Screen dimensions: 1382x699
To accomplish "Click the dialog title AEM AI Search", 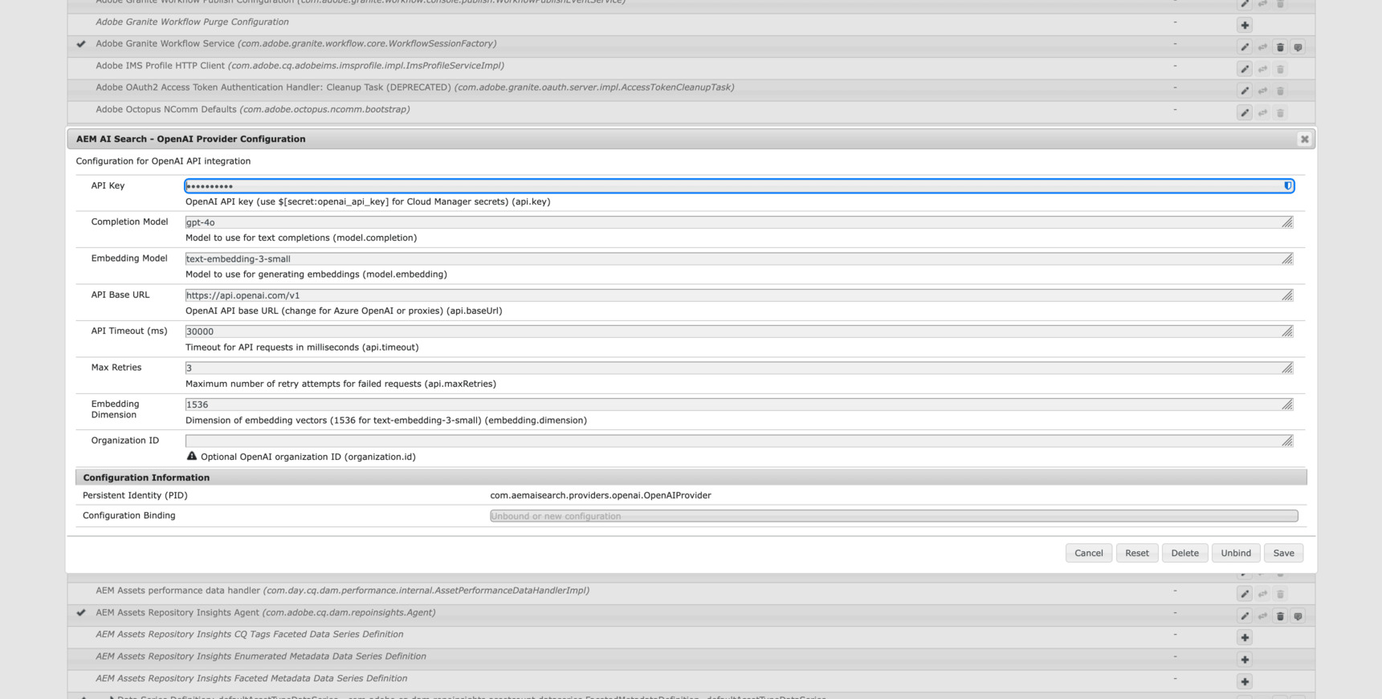I will click(x=190, y=139).
